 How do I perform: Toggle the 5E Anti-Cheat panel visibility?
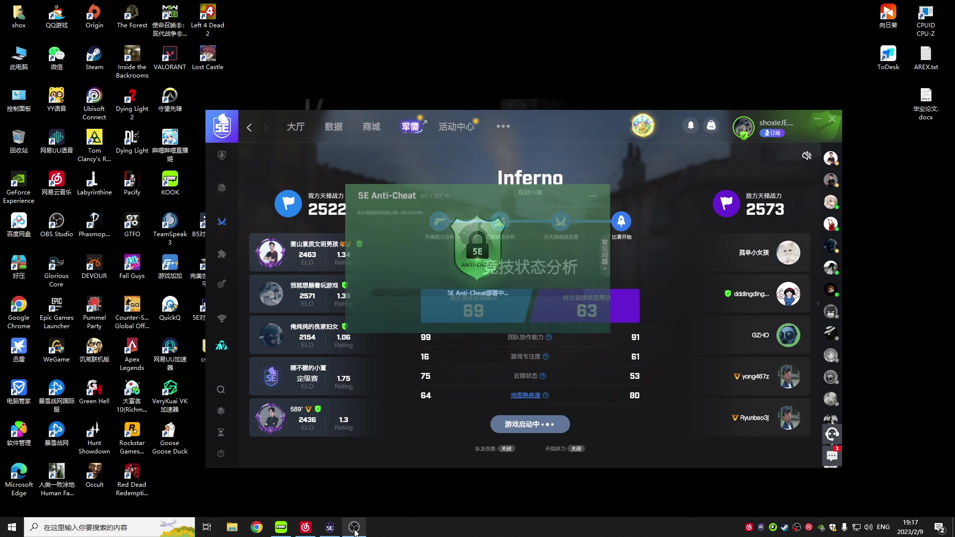(x=593, y=195)
